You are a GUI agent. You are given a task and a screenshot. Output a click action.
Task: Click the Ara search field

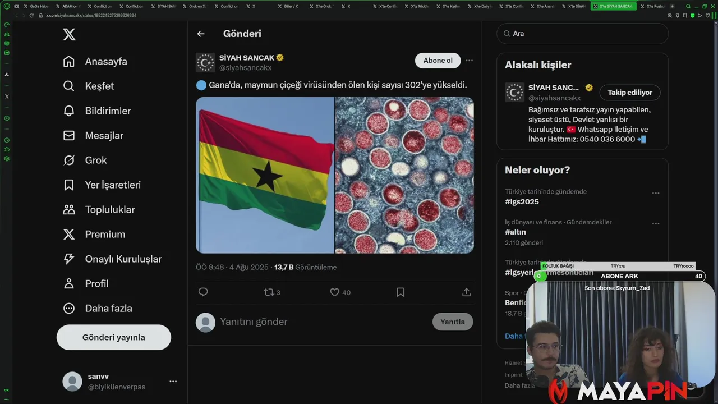click(x=582, y=34)
